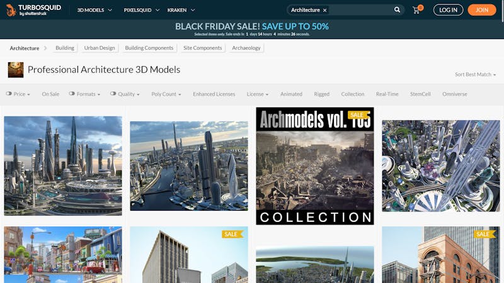Click the TurboSquid logo icon
The height and width of the screenshot is (283, 504).
[11, 10]
